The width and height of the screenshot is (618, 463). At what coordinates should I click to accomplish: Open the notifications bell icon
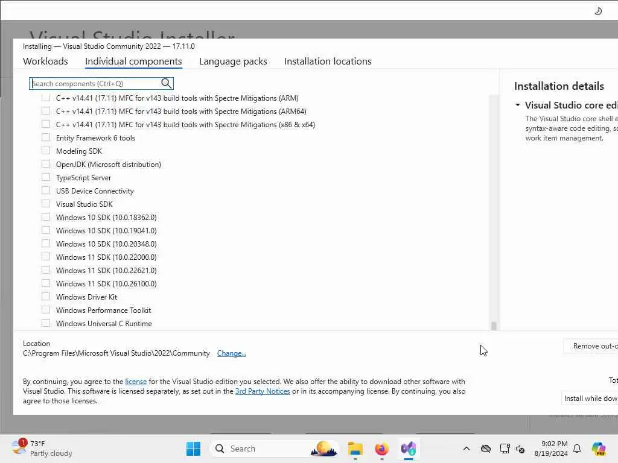click(577, 449)
